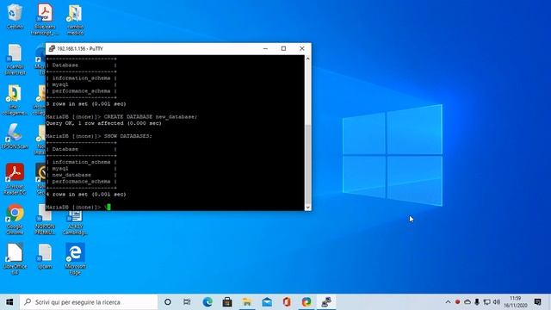This screenshot has height=310, width=551.
Task: Click the terminal cursor at the last prompt
Action: pos(108,207)
